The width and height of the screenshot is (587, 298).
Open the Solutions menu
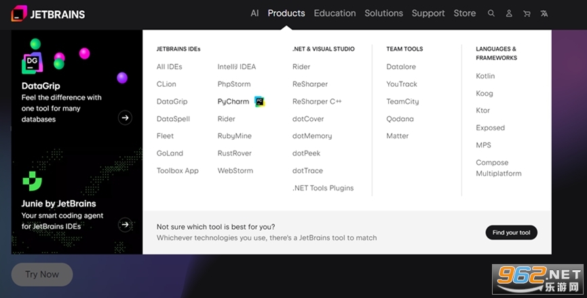pyautogui.click(x=383, y=14)
